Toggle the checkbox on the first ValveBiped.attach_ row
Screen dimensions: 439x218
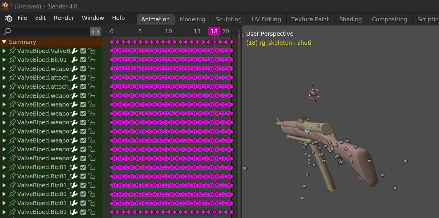click(x=83, y=78)
